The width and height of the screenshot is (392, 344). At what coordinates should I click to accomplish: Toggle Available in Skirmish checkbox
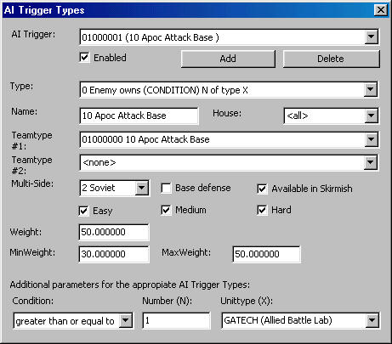(x=262, y=189)
